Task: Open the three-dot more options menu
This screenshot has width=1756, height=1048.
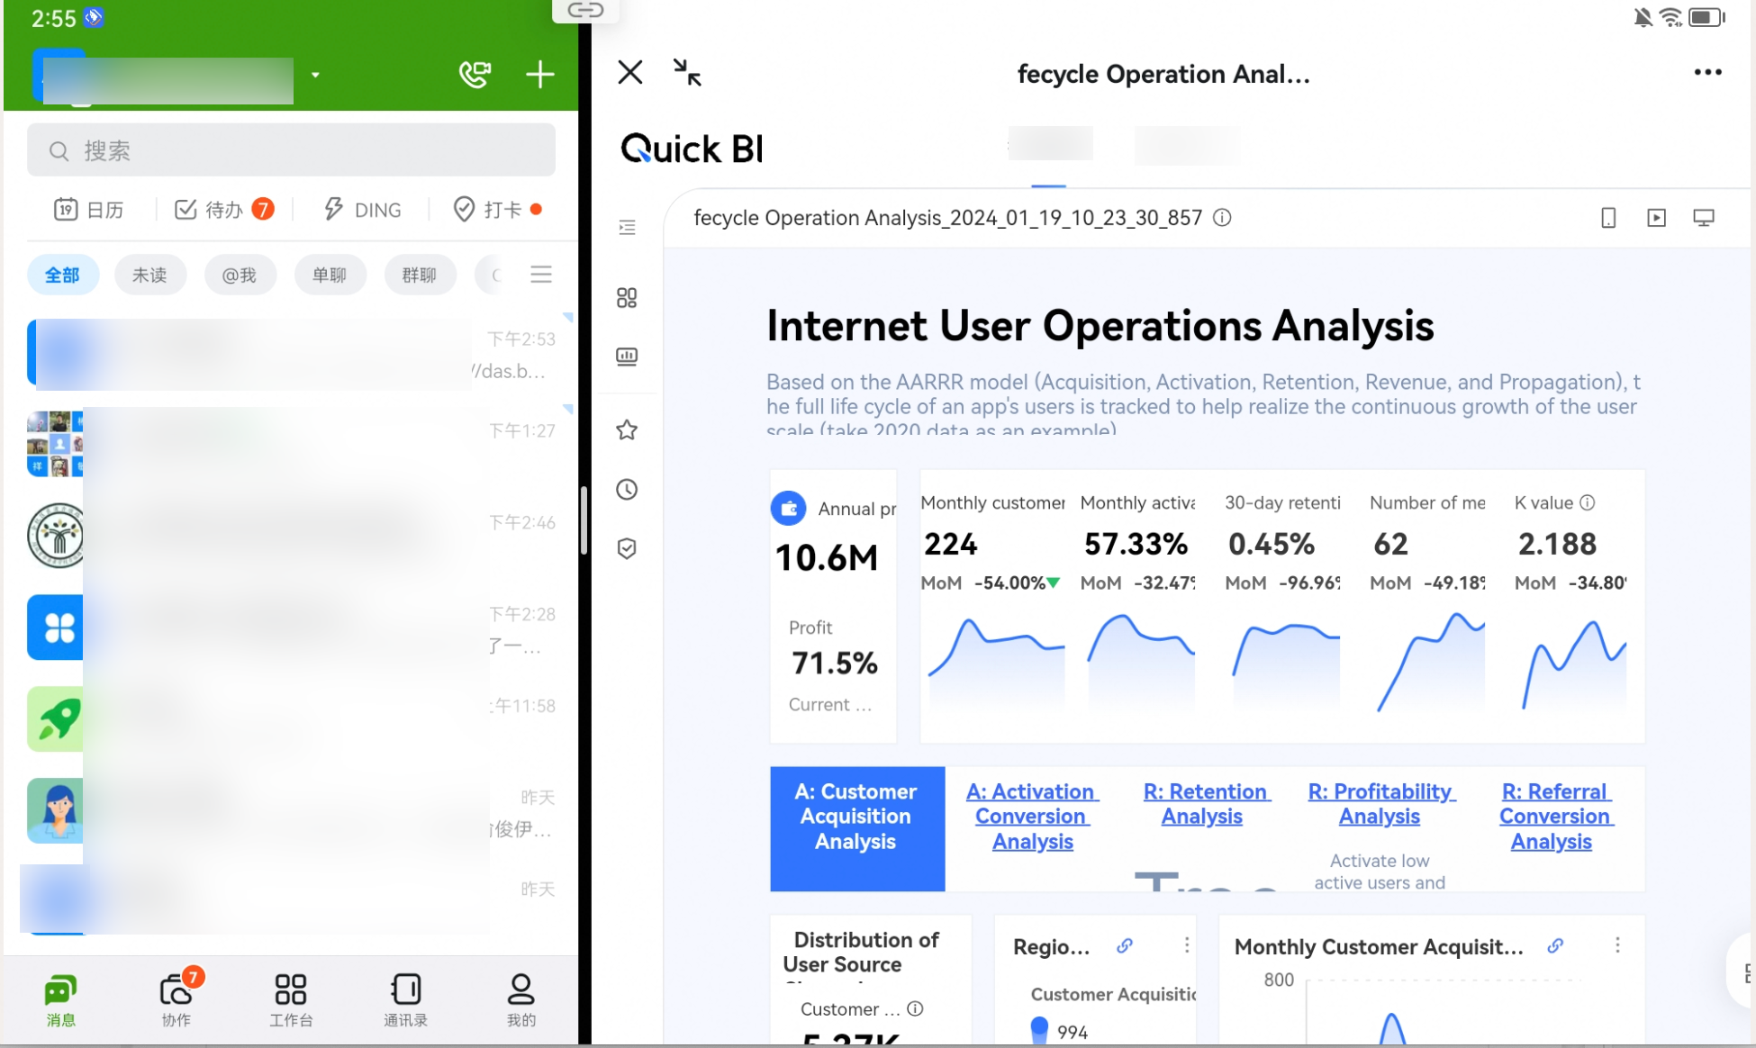Action: (1707, 72)
